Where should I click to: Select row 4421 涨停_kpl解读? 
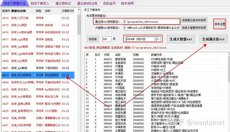[x=38, y=68]
